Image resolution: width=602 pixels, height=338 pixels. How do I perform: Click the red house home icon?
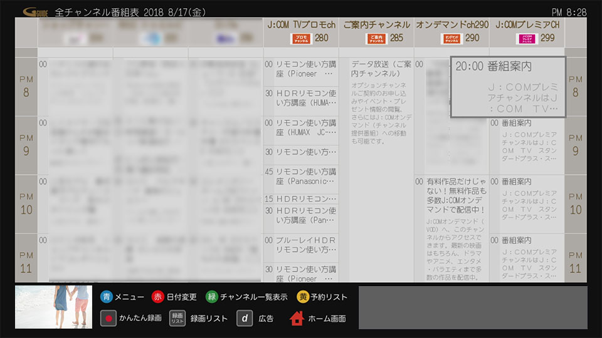(297, 319)
